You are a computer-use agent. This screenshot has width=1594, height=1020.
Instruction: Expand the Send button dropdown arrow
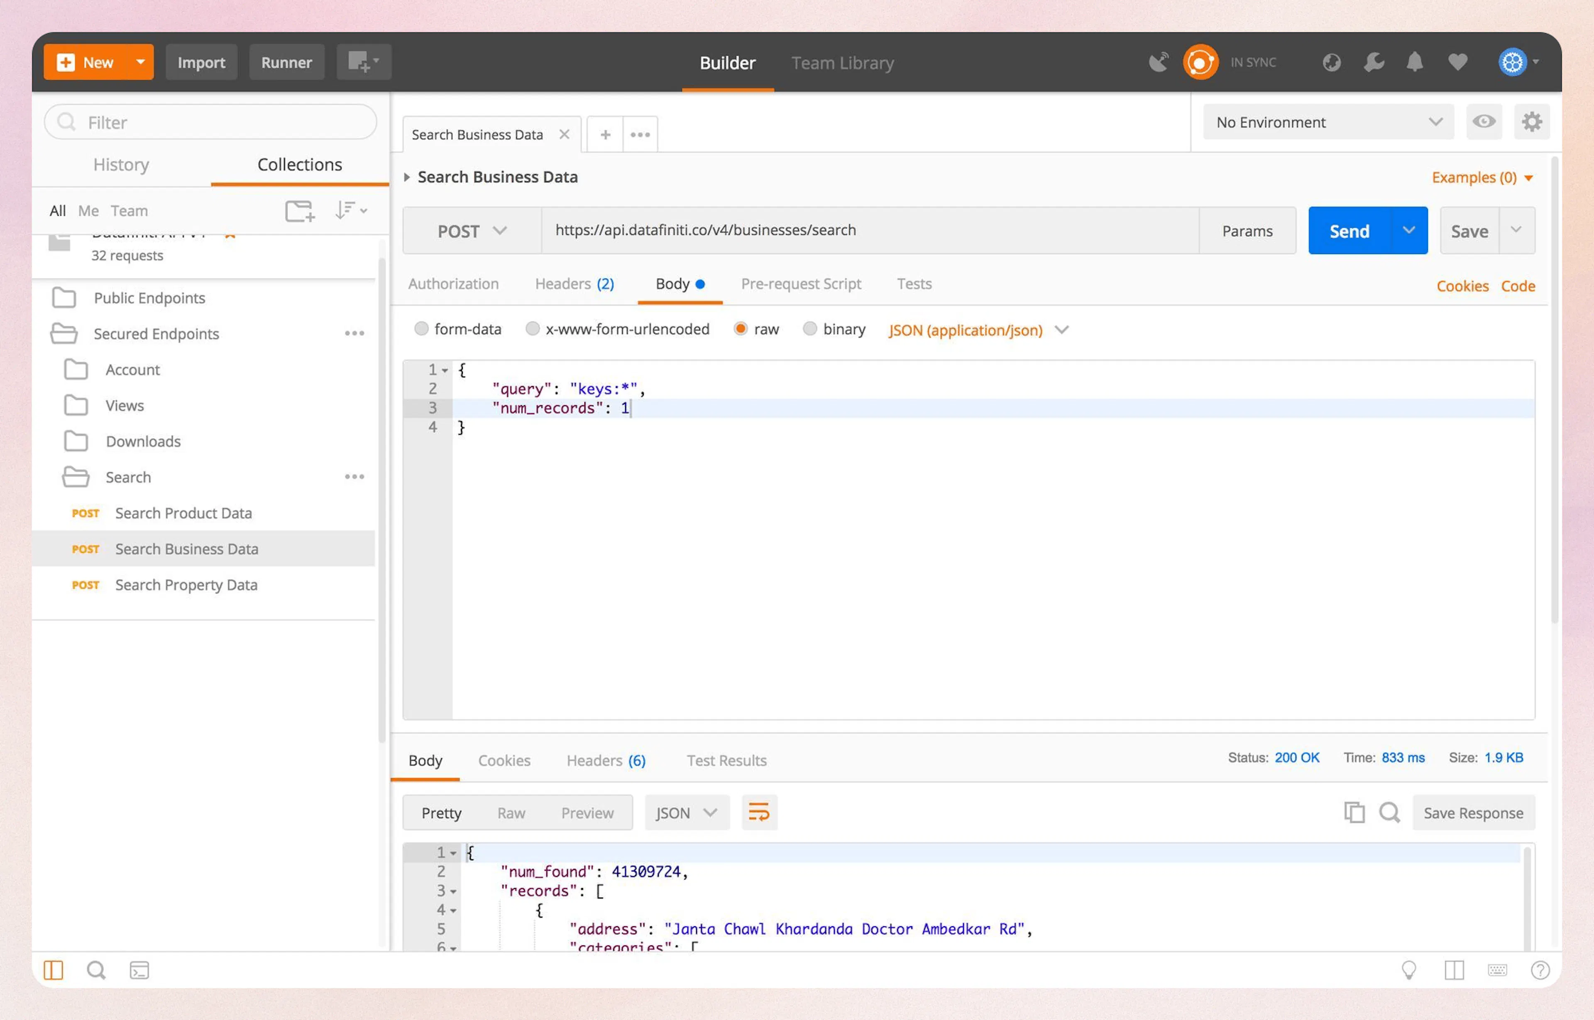point(1408,230)
